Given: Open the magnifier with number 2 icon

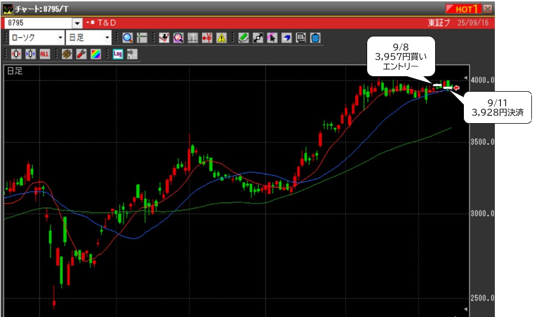Looking at the screenshot, I should tap(178, 38).
